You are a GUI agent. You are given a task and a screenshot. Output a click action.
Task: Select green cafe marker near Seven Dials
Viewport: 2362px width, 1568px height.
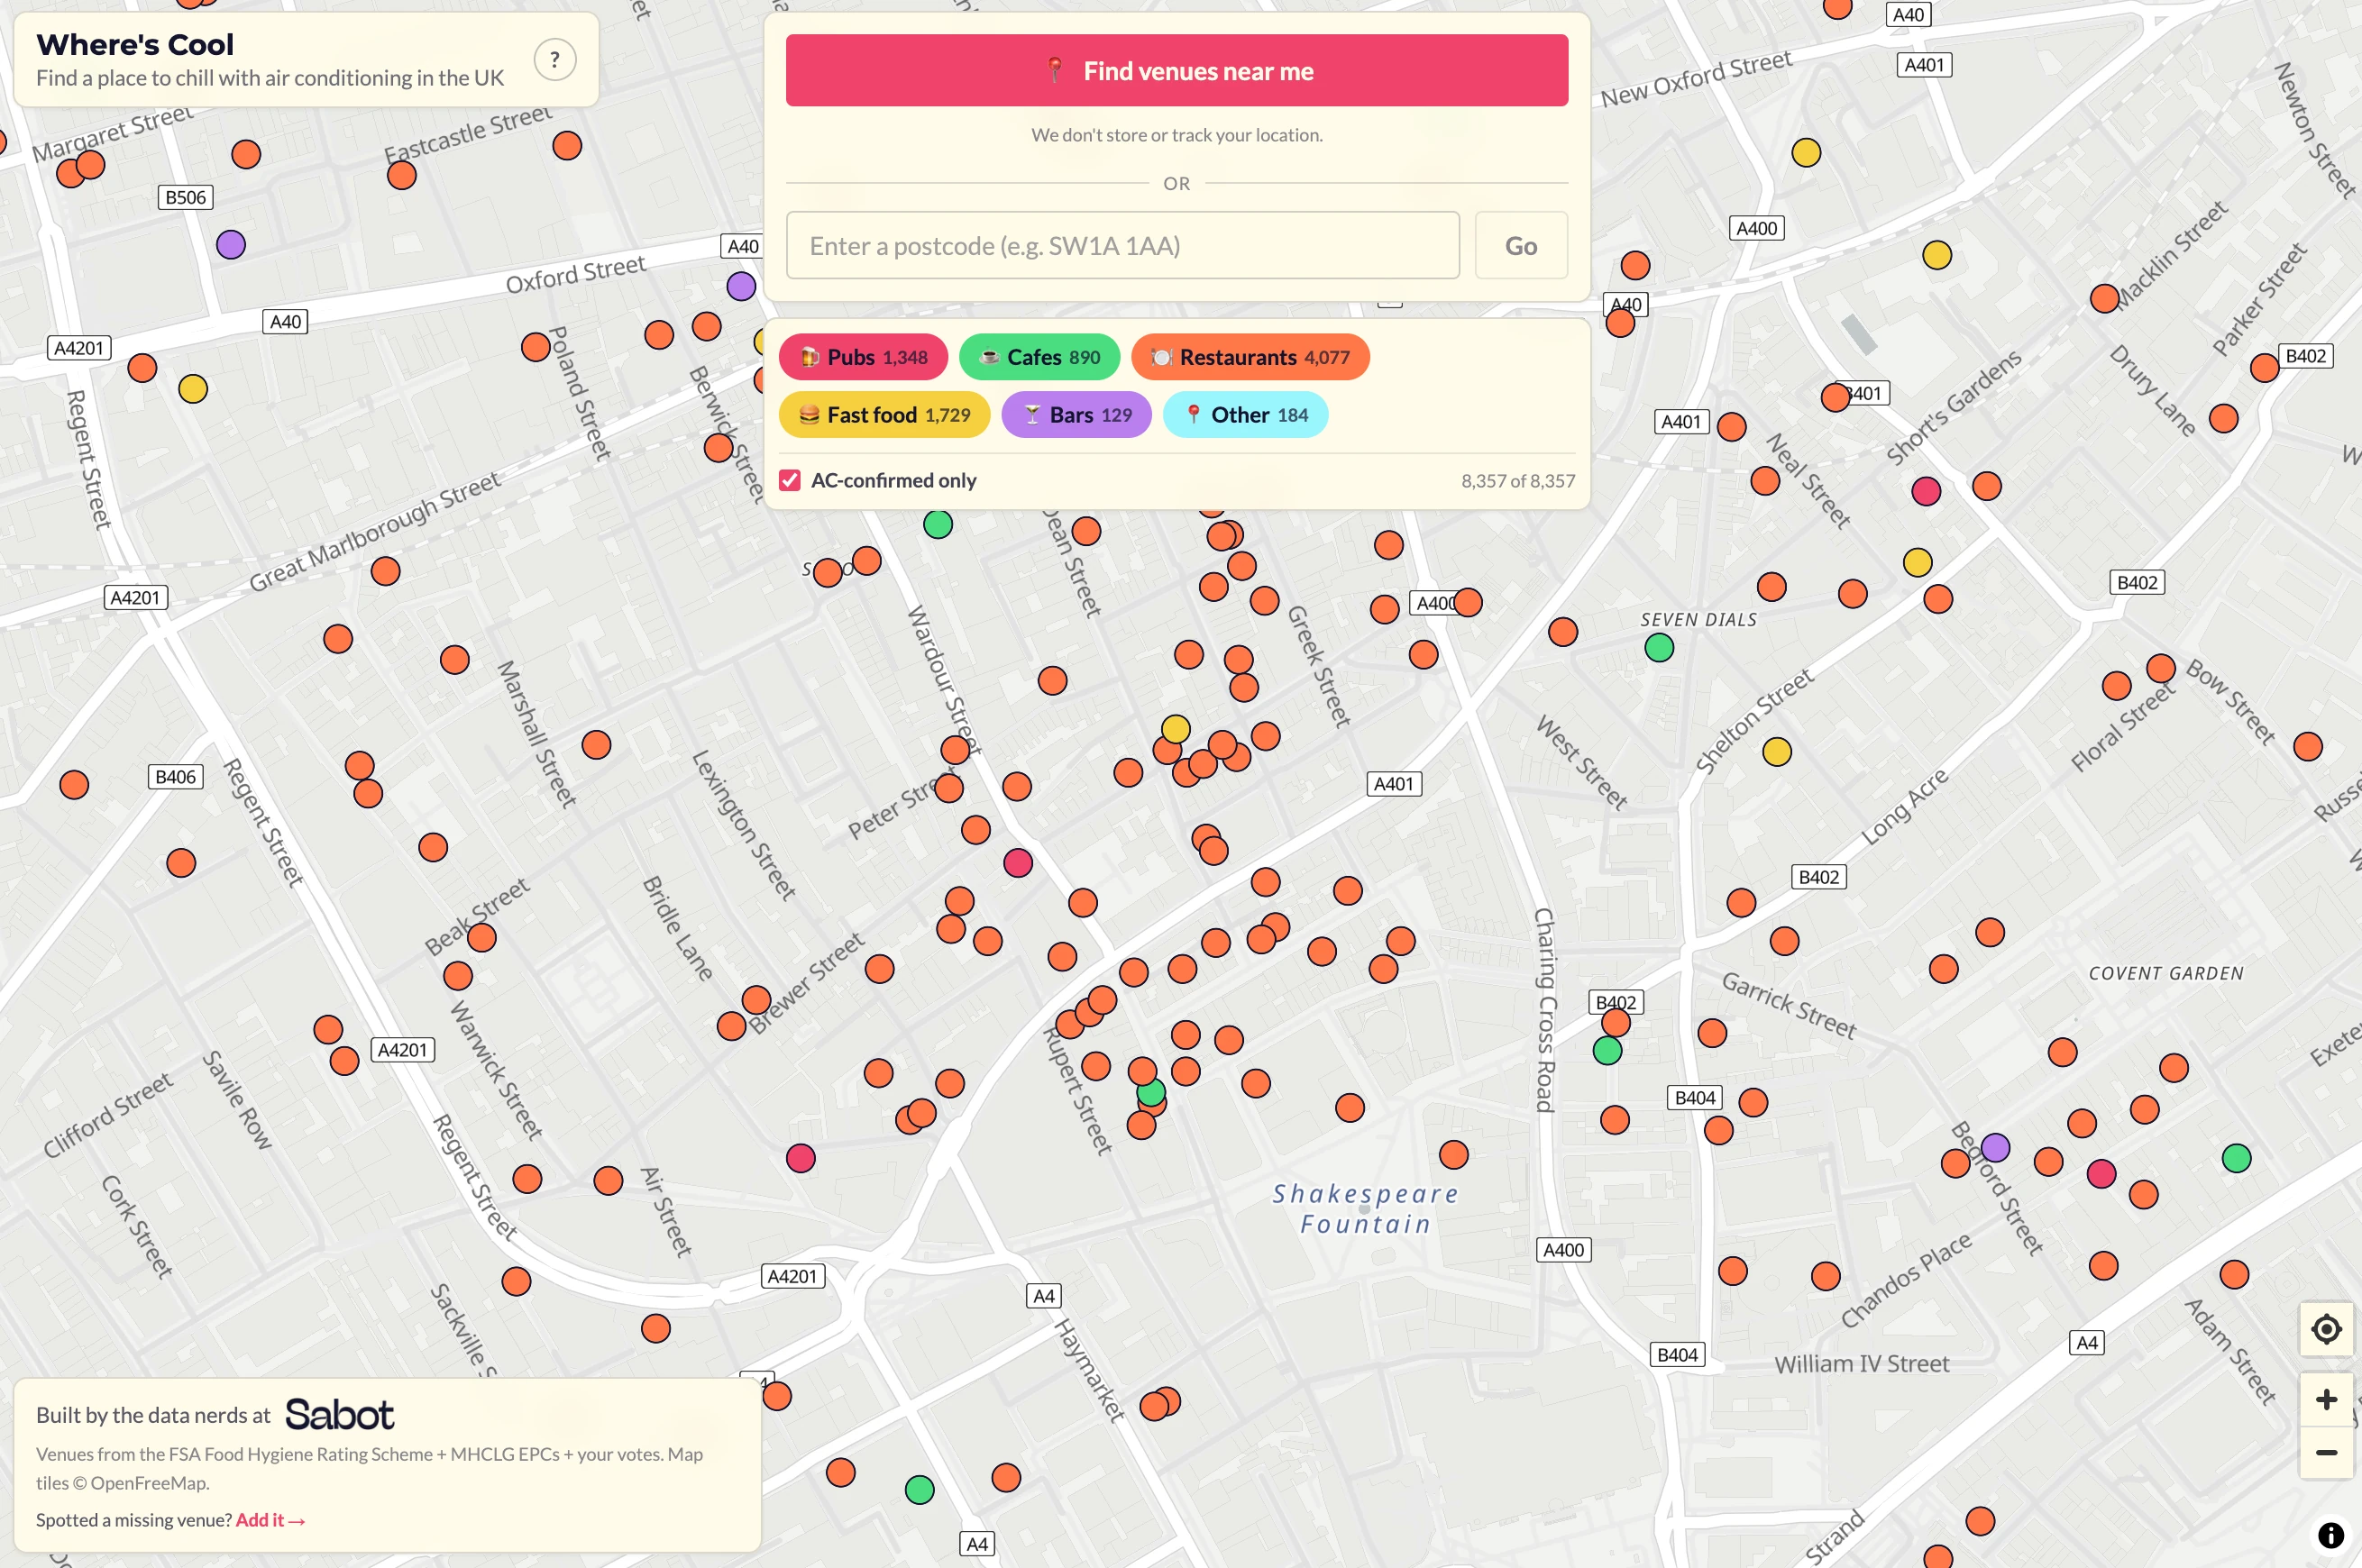coord(1659,648)
